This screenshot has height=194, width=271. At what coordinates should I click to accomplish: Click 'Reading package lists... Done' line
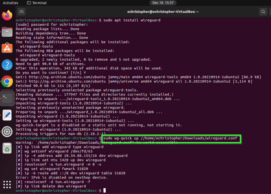click(x=47, y=29)
